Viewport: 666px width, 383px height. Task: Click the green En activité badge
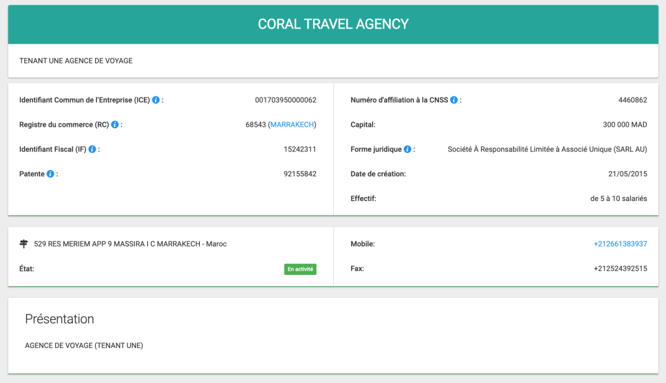300,269
